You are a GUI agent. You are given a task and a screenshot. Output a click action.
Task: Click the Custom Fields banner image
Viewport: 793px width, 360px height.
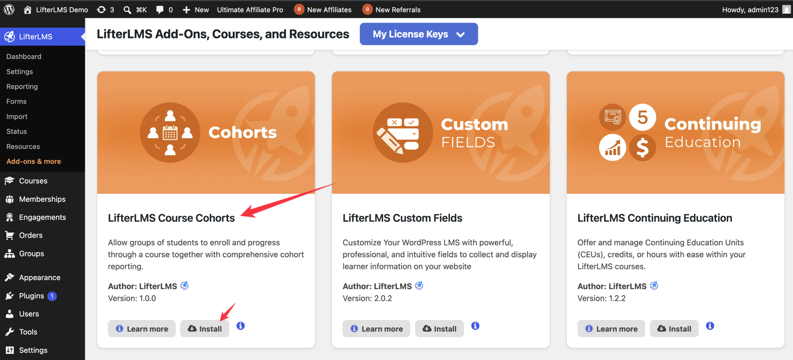click(x=441, y=132)
